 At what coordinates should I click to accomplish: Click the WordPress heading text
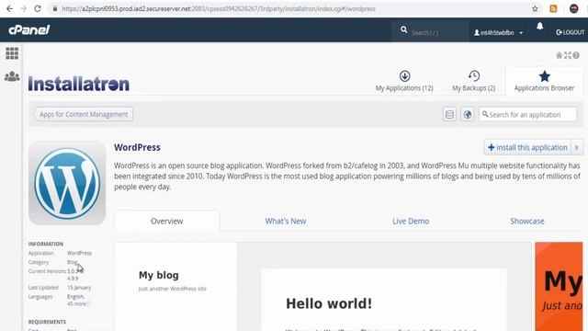pos(137,147)
